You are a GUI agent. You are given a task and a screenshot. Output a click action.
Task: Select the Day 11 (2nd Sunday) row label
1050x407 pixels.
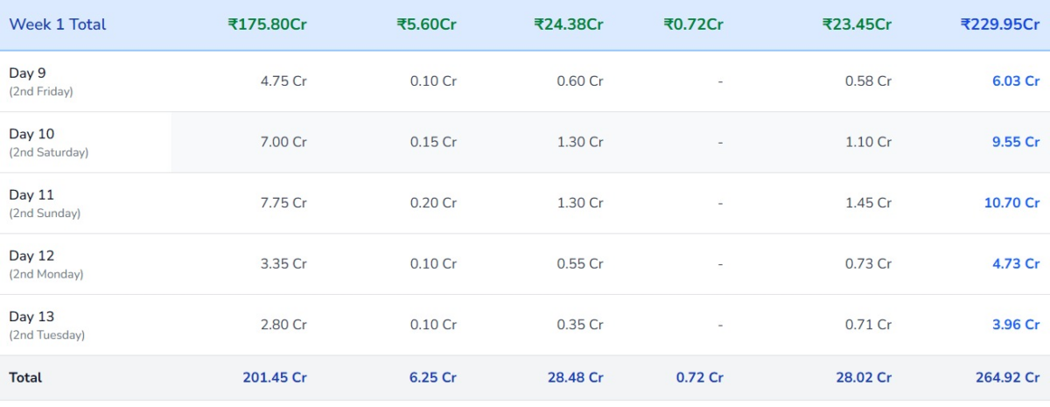[x=45, y=203]
